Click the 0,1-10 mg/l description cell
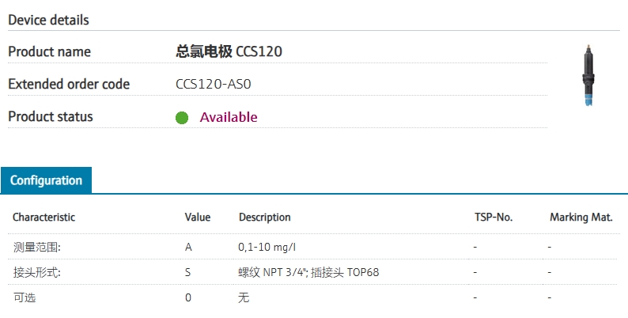 tap(267, 247)
